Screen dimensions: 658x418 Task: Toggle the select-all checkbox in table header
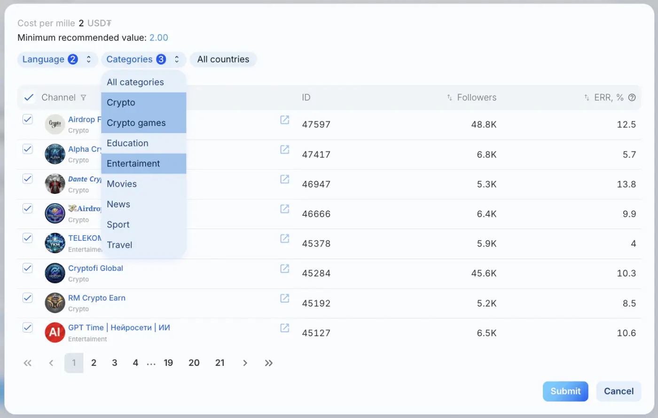[x=29, y=97]
